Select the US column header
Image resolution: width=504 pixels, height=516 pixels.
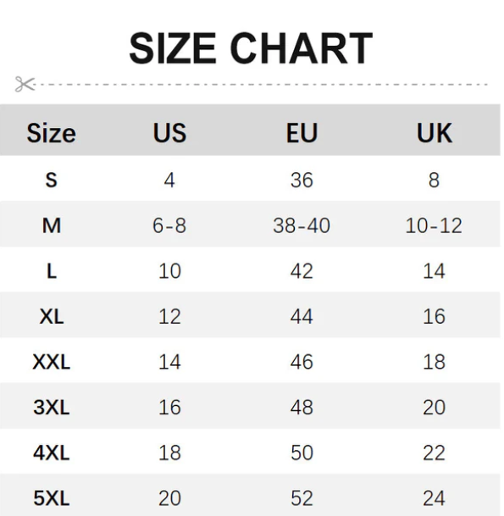169,133
